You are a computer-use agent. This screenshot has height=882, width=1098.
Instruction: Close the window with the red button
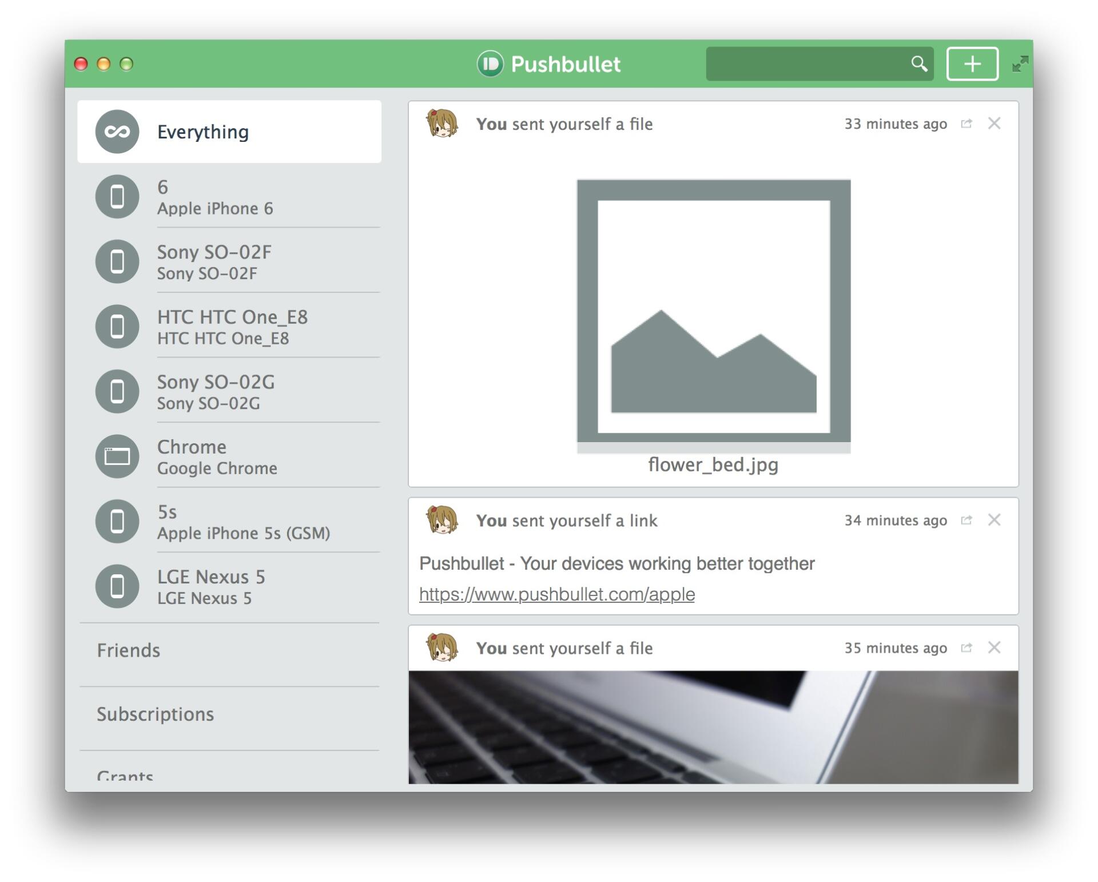point(81,63)
